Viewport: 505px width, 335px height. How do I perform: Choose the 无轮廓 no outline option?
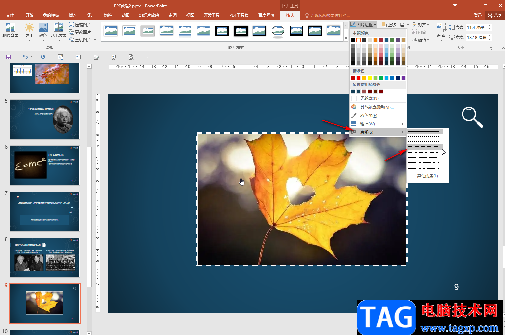(x=378, y=98)
